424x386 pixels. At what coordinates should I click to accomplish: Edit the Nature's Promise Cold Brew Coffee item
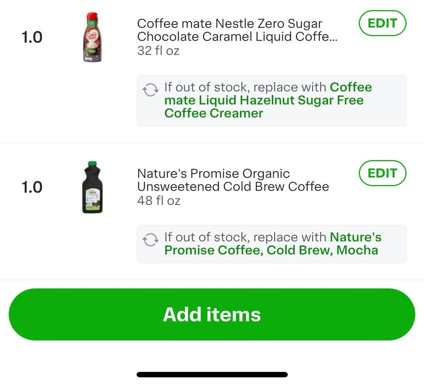(x=382, y=173)
